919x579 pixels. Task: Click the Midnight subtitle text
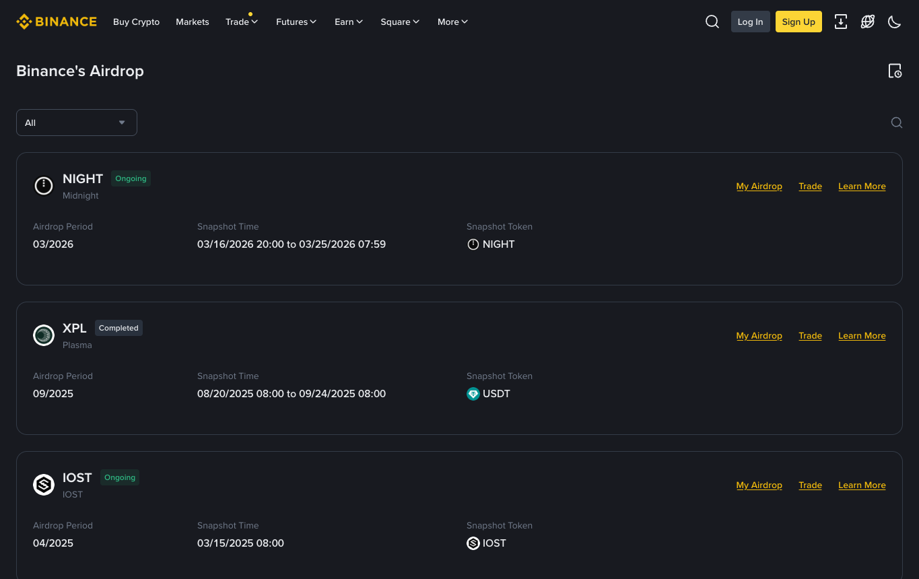pyautogui.click(x=81, y=196)
